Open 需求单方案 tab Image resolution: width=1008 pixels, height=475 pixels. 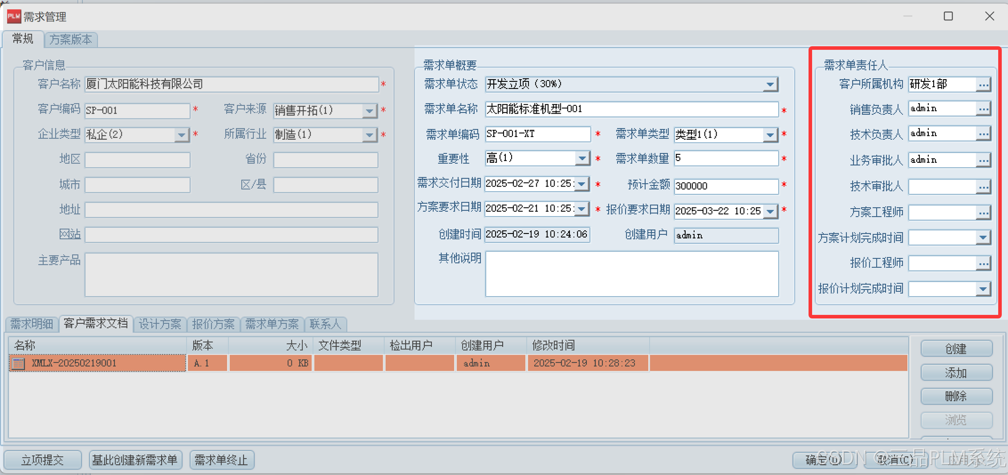[272, 324]
